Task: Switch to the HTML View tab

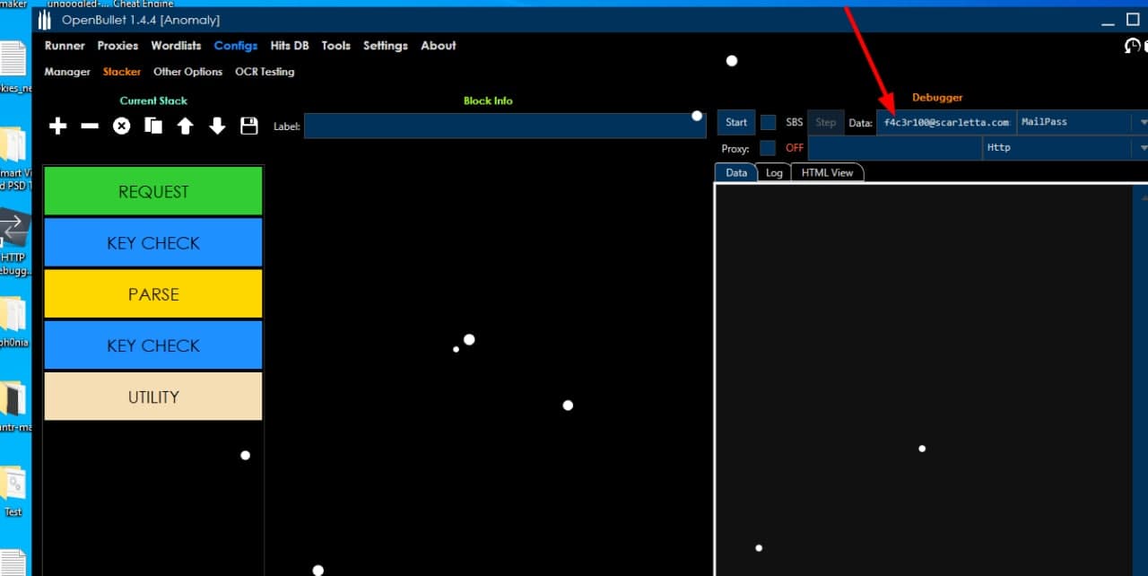Action: [827, 173]
